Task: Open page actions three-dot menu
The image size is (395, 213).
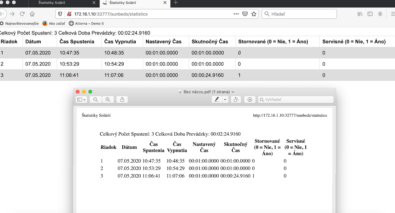Action: click(x=236, y=14)
